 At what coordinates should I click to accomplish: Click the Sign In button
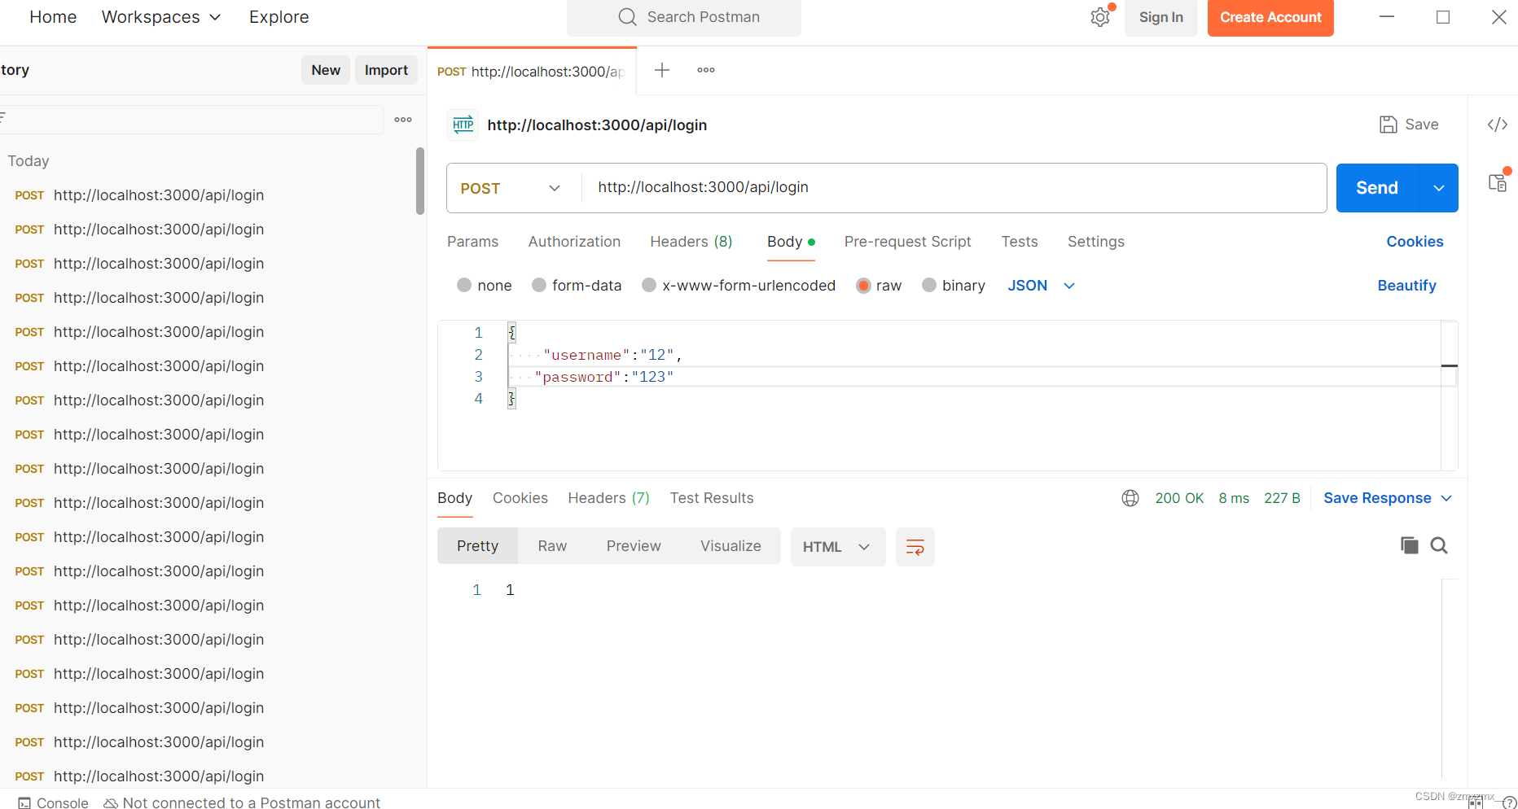(x=1161, y=18)
